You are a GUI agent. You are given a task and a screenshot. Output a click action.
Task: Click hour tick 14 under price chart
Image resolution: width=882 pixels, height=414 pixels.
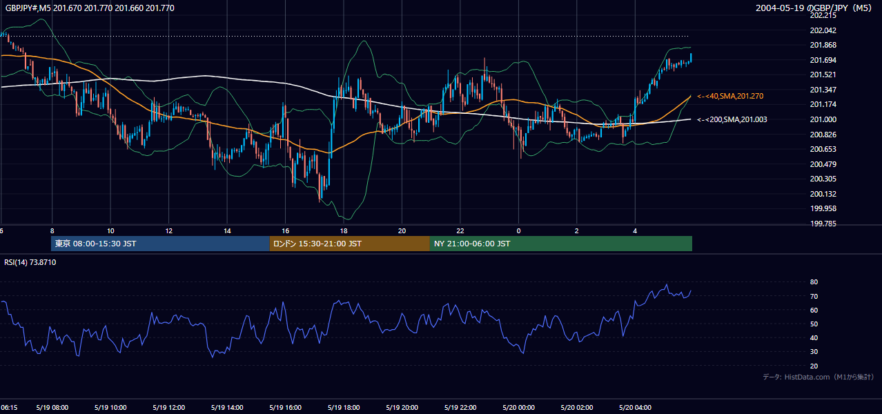coord(227,230)
